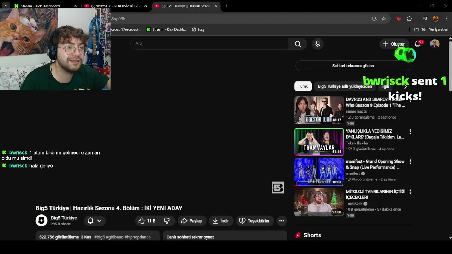
Task: Click the #girlband hashtag
Action: point(114,237)
